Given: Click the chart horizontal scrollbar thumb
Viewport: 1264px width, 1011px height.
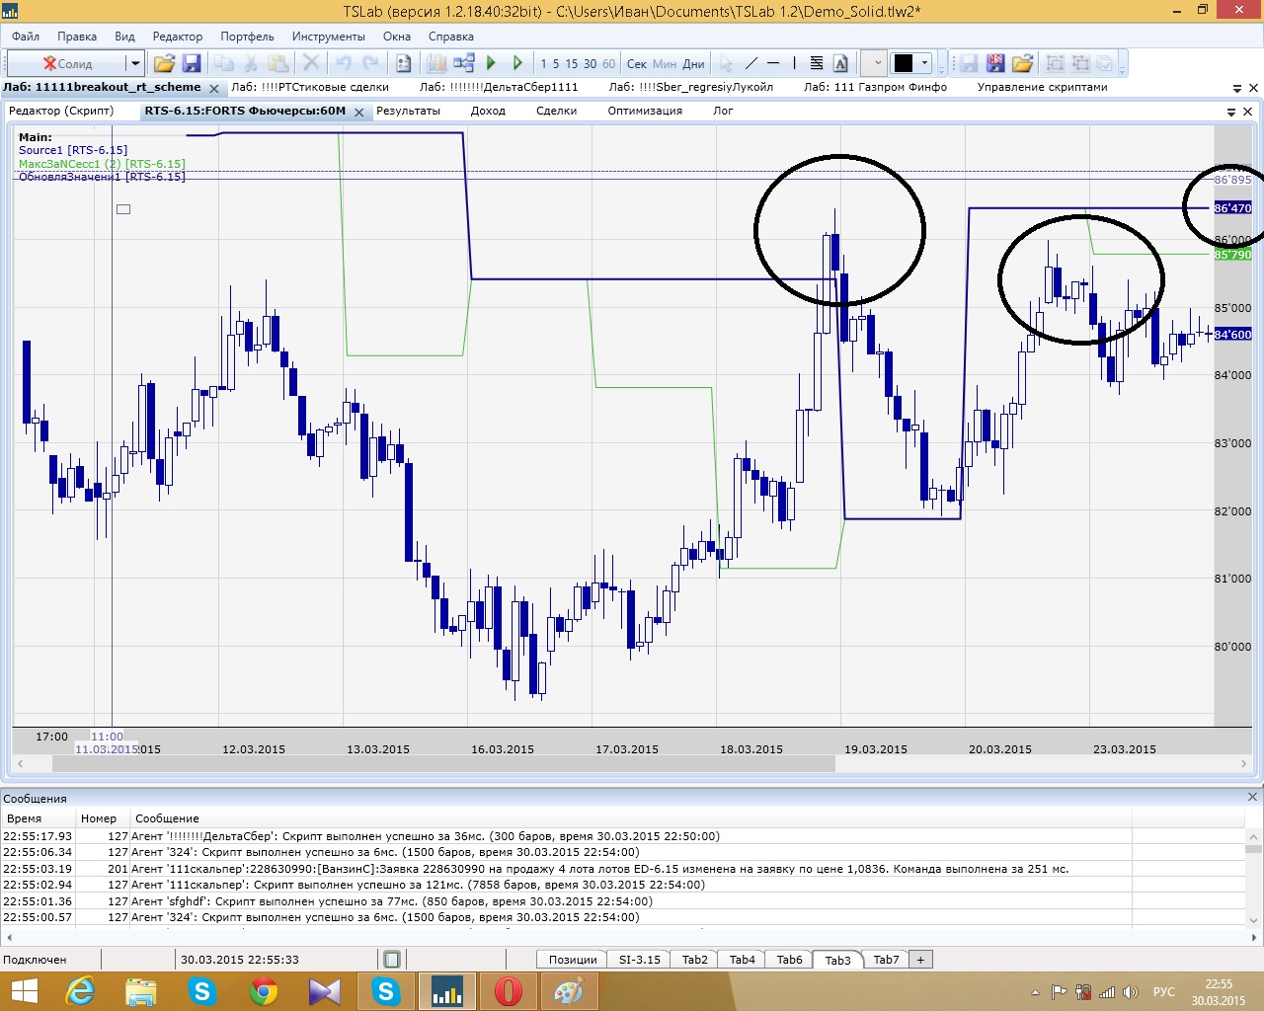Looking at the screenshot, I should click(x=444, y=764).
